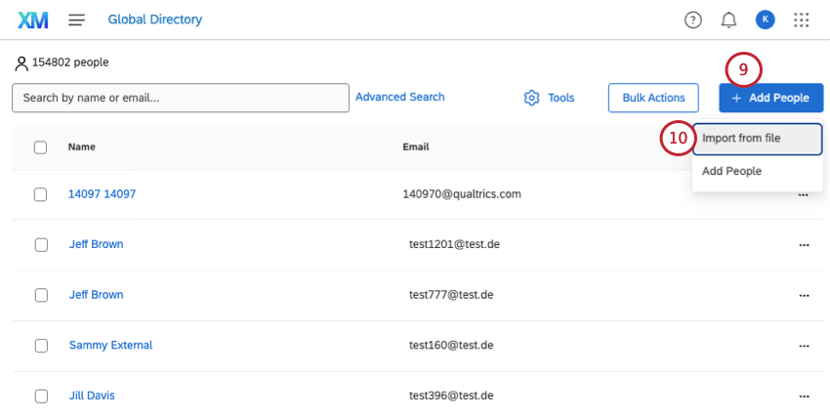This screenshot has height=417, width=830.
Task: Open the Add People dropdown button
Action: tap(770, 98)
